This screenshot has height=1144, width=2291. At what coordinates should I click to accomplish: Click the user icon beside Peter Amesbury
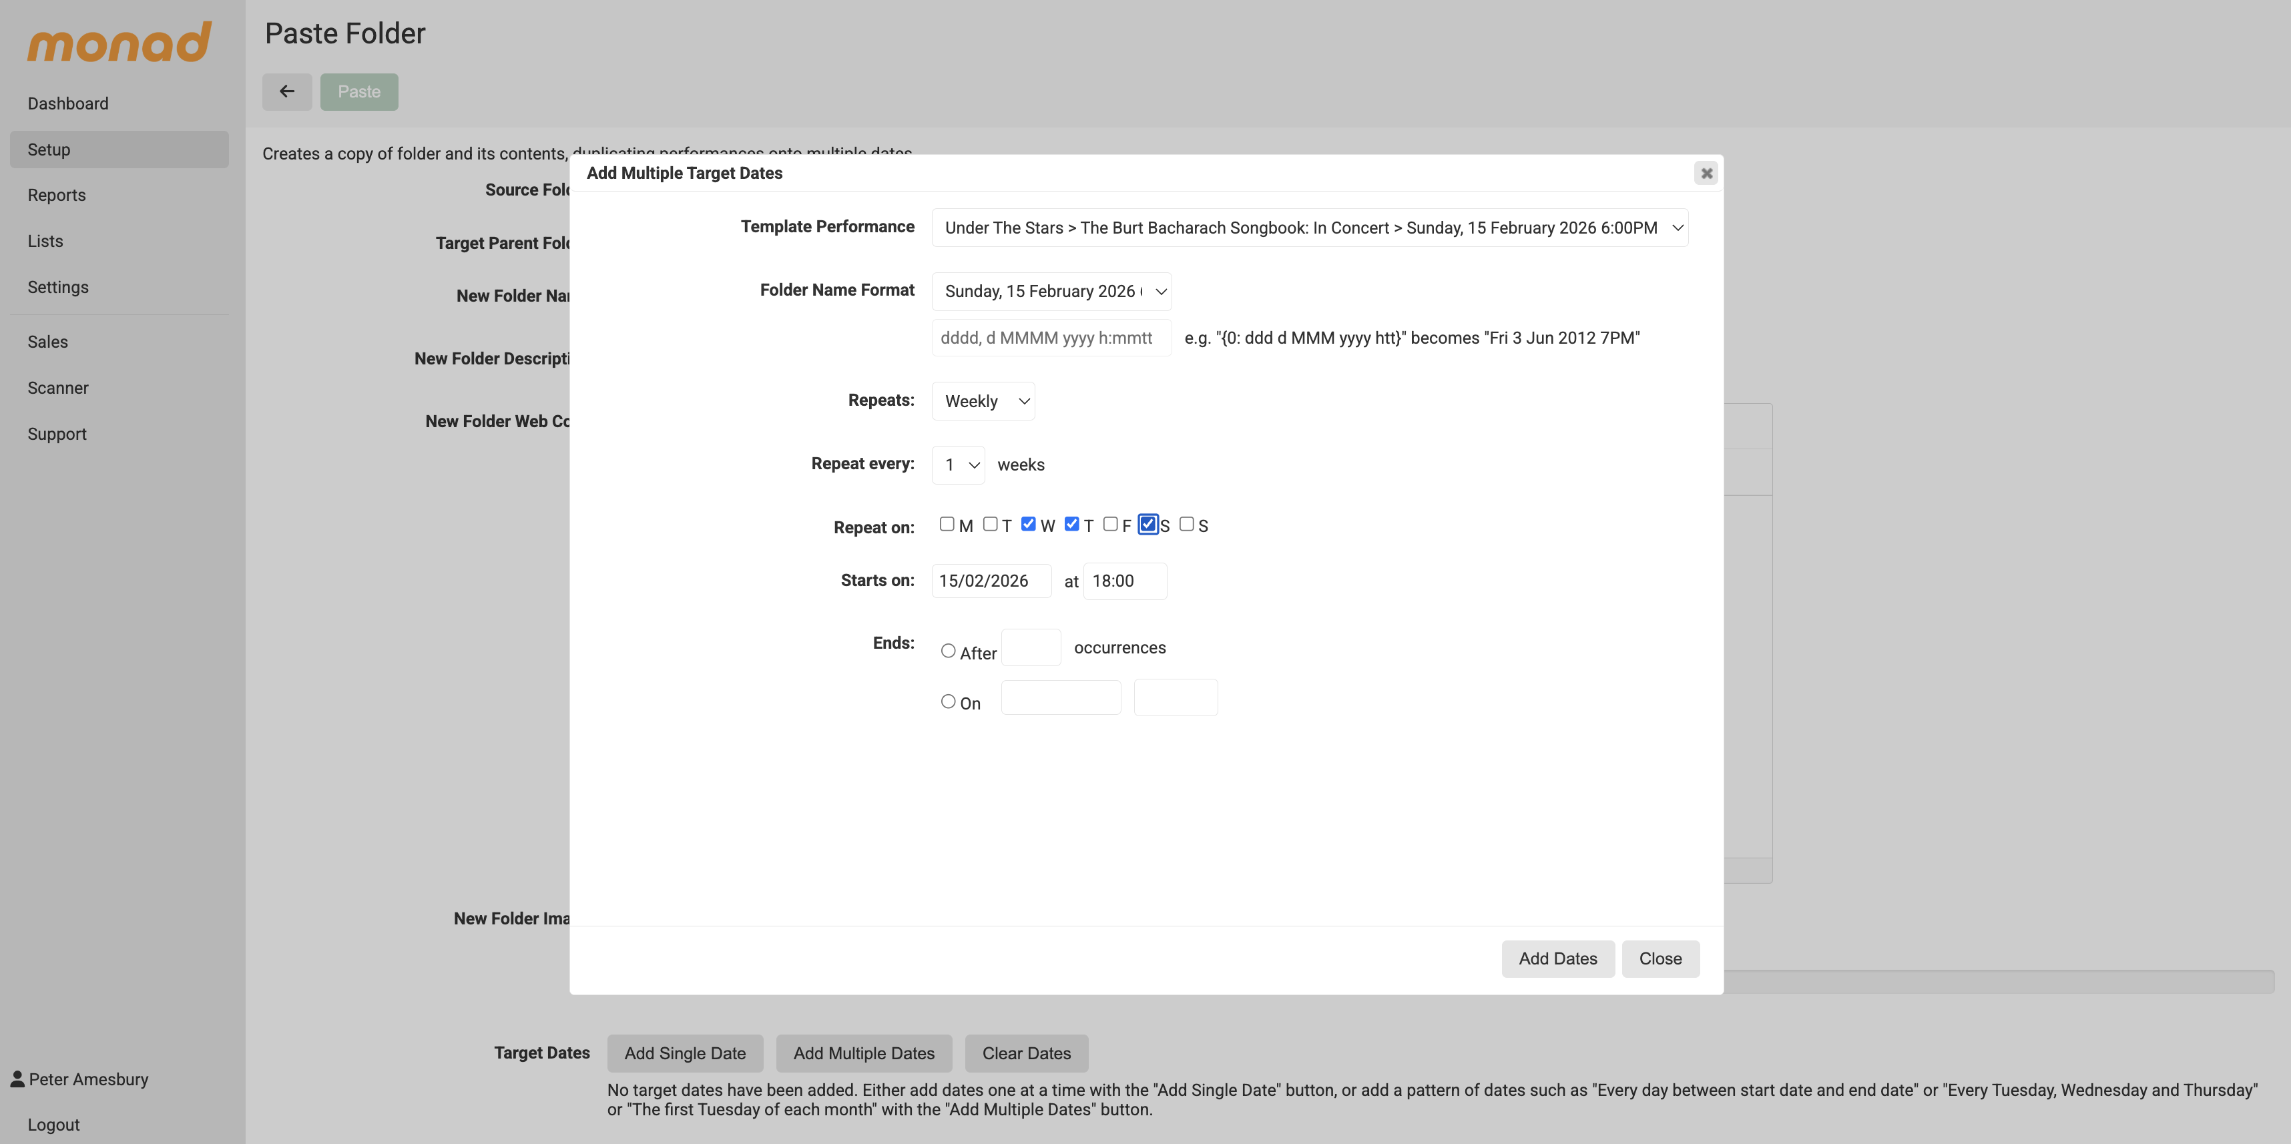(17, 1078)
